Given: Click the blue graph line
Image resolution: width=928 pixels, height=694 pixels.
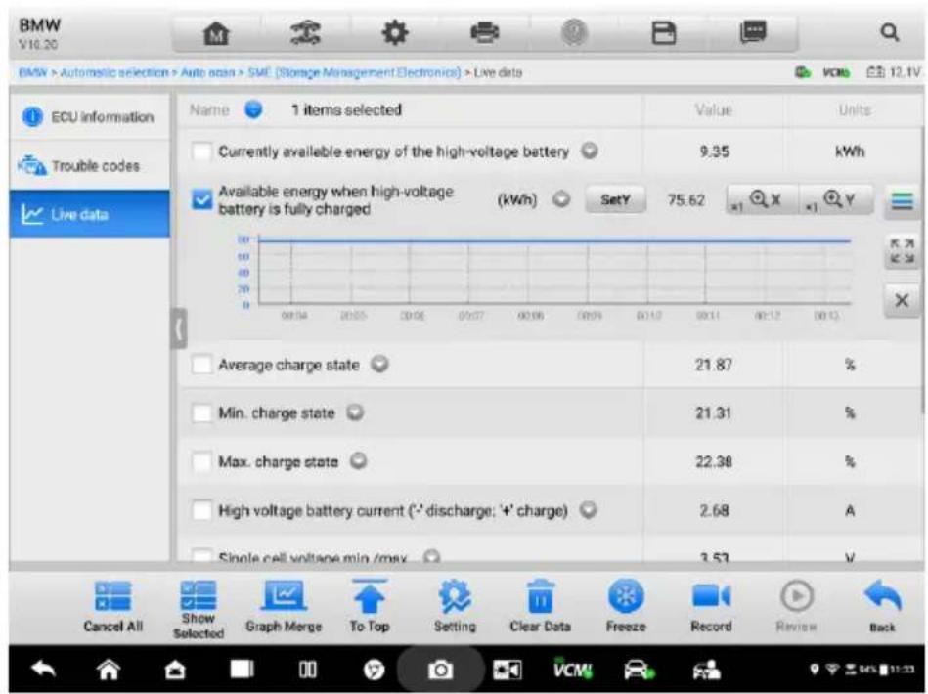Looking at the screenshot, I should click(554, 240).
